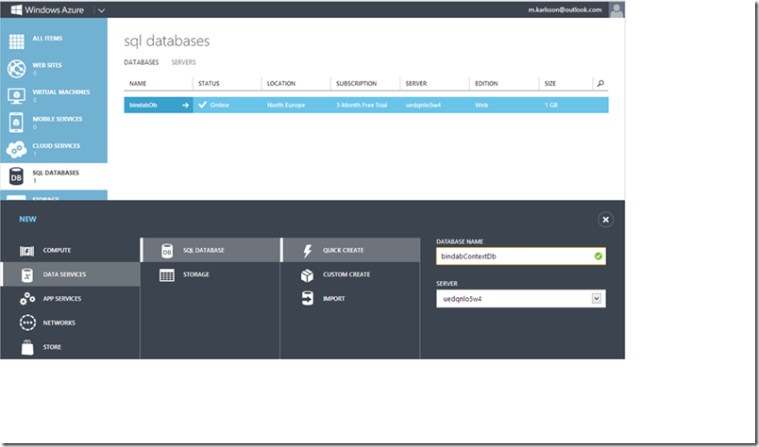Open the Web Sites globe icon
759x447 pixels.
tap(16, 69)
